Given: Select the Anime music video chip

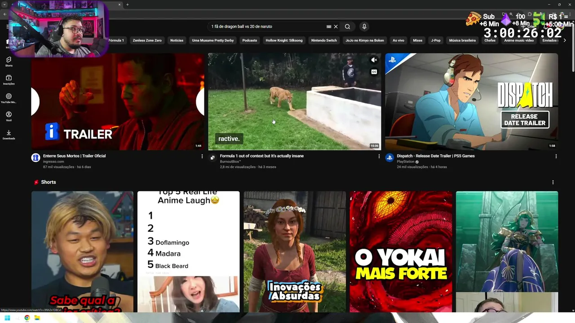Looking at the screenshot, I should coord(519,40).
